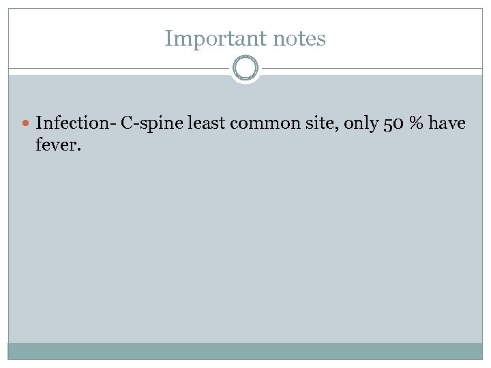Click the white space left of the title
Image resolution: width=491 pixels, height=368 pixels.
click(x=82, y=39)
